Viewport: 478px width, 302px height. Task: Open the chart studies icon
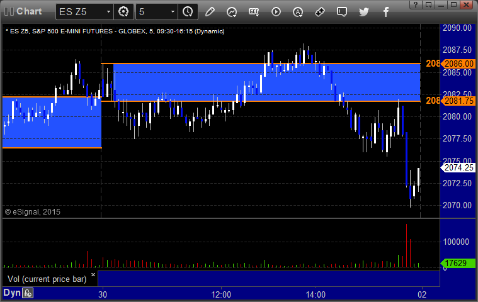tap(232, 12)
